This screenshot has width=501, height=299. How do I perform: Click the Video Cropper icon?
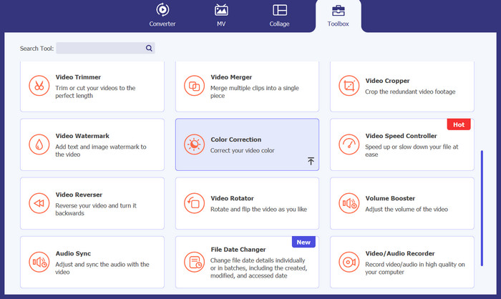click(x=349, y=86)
